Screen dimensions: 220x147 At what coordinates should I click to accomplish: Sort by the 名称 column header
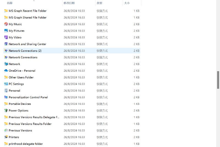coord(10,3)
